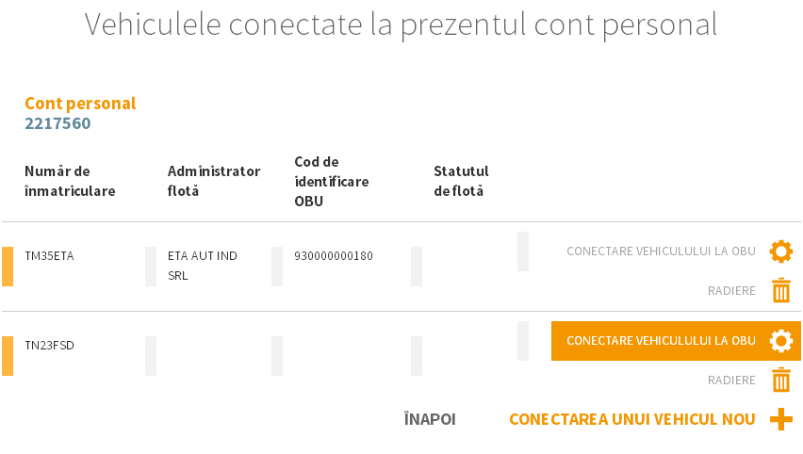Image resolution: width=803 pixels, height=454 pixels.
Task: Click the orange marker beside TN23FSD
Action: (8, 356)
